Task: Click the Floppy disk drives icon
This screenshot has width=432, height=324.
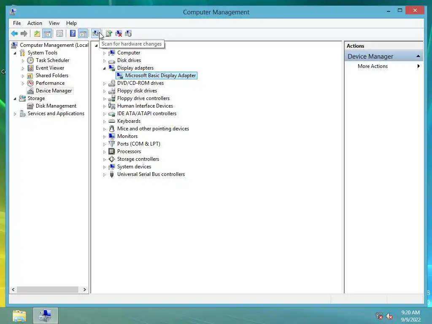Action: [x=111, y=91]
